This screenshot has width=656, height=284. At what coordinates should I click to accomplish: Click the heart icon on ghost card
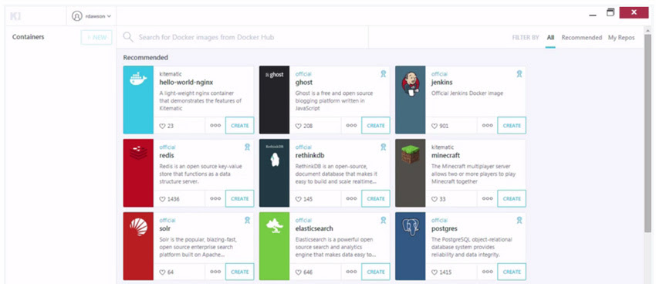click(x=299, y=126)
